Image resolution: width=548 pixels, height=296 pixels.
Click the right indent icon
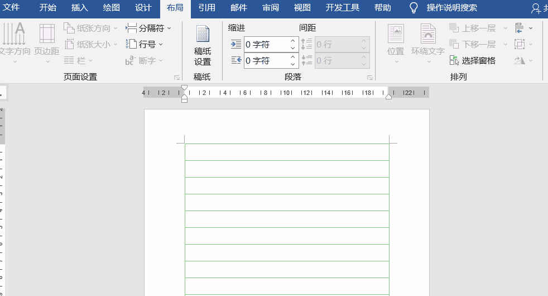pos(236,60)
